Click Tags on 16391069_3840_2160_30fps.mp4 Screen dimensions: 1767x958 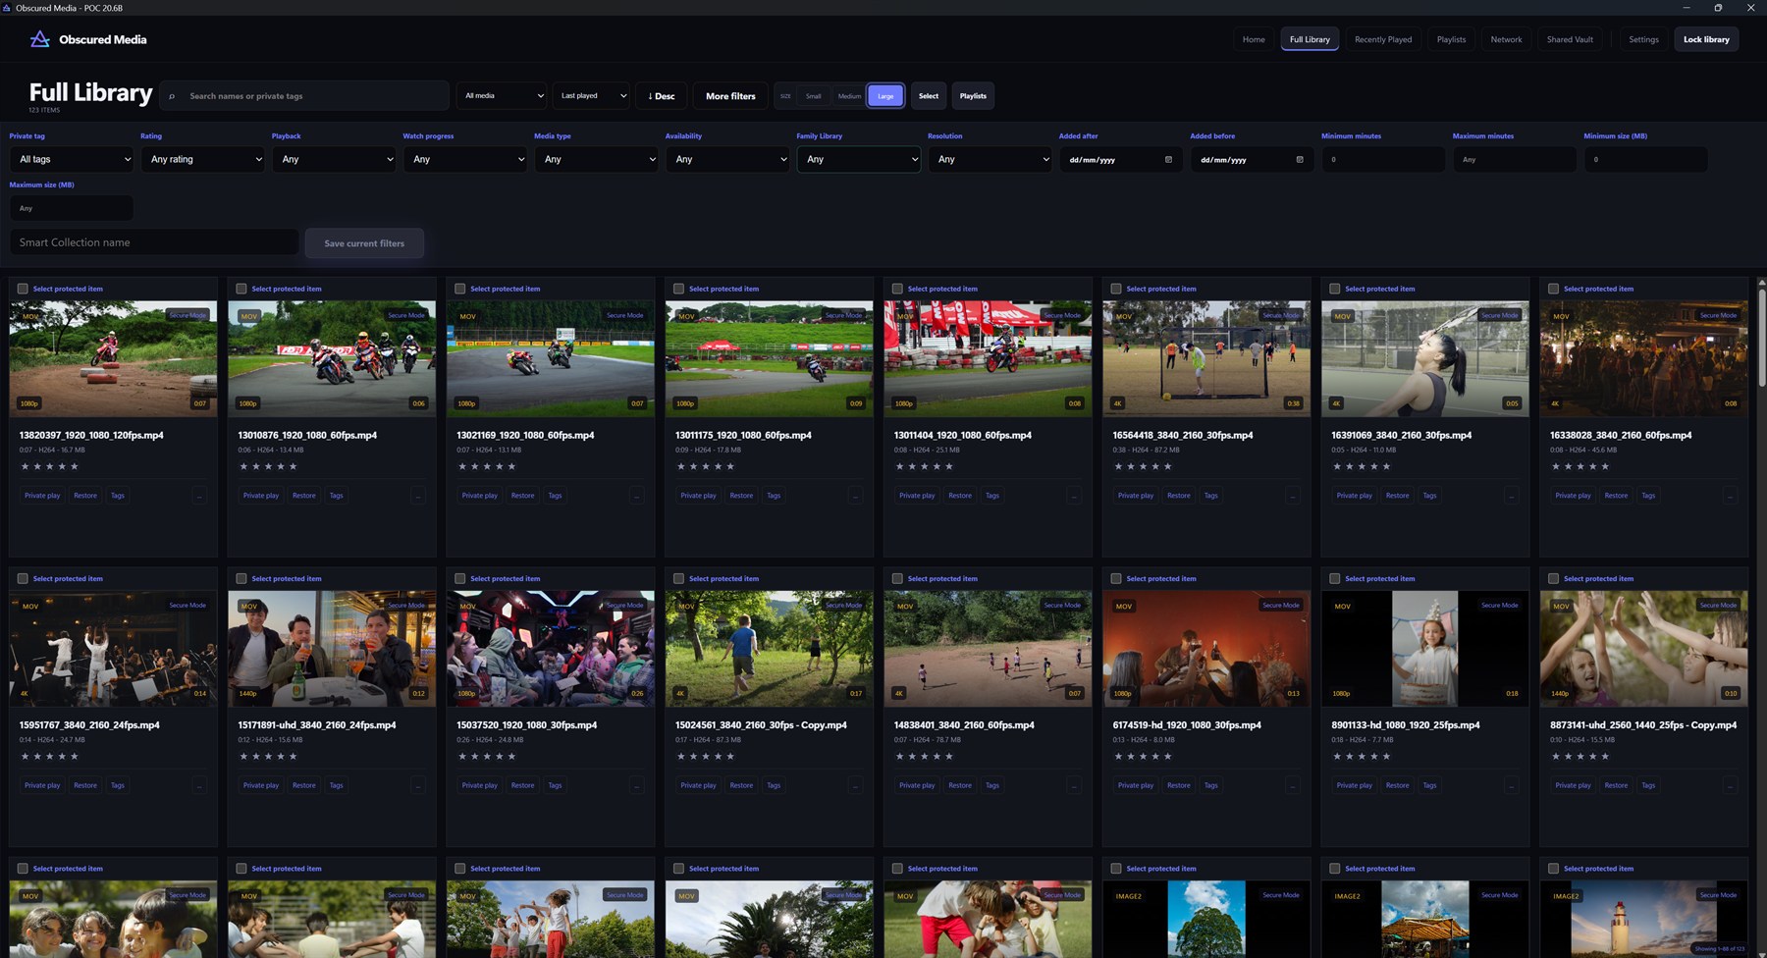tap(1429, 496)
